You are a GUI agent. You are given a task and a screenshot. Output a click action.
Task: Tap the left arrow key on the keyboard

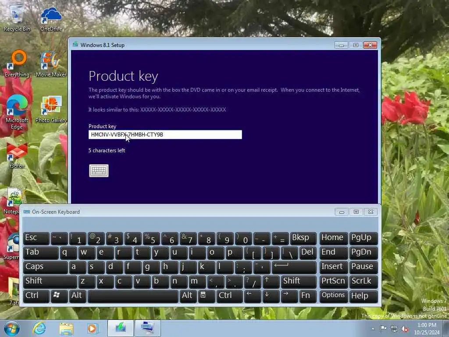pyautogui.click(x=253, y=296)
